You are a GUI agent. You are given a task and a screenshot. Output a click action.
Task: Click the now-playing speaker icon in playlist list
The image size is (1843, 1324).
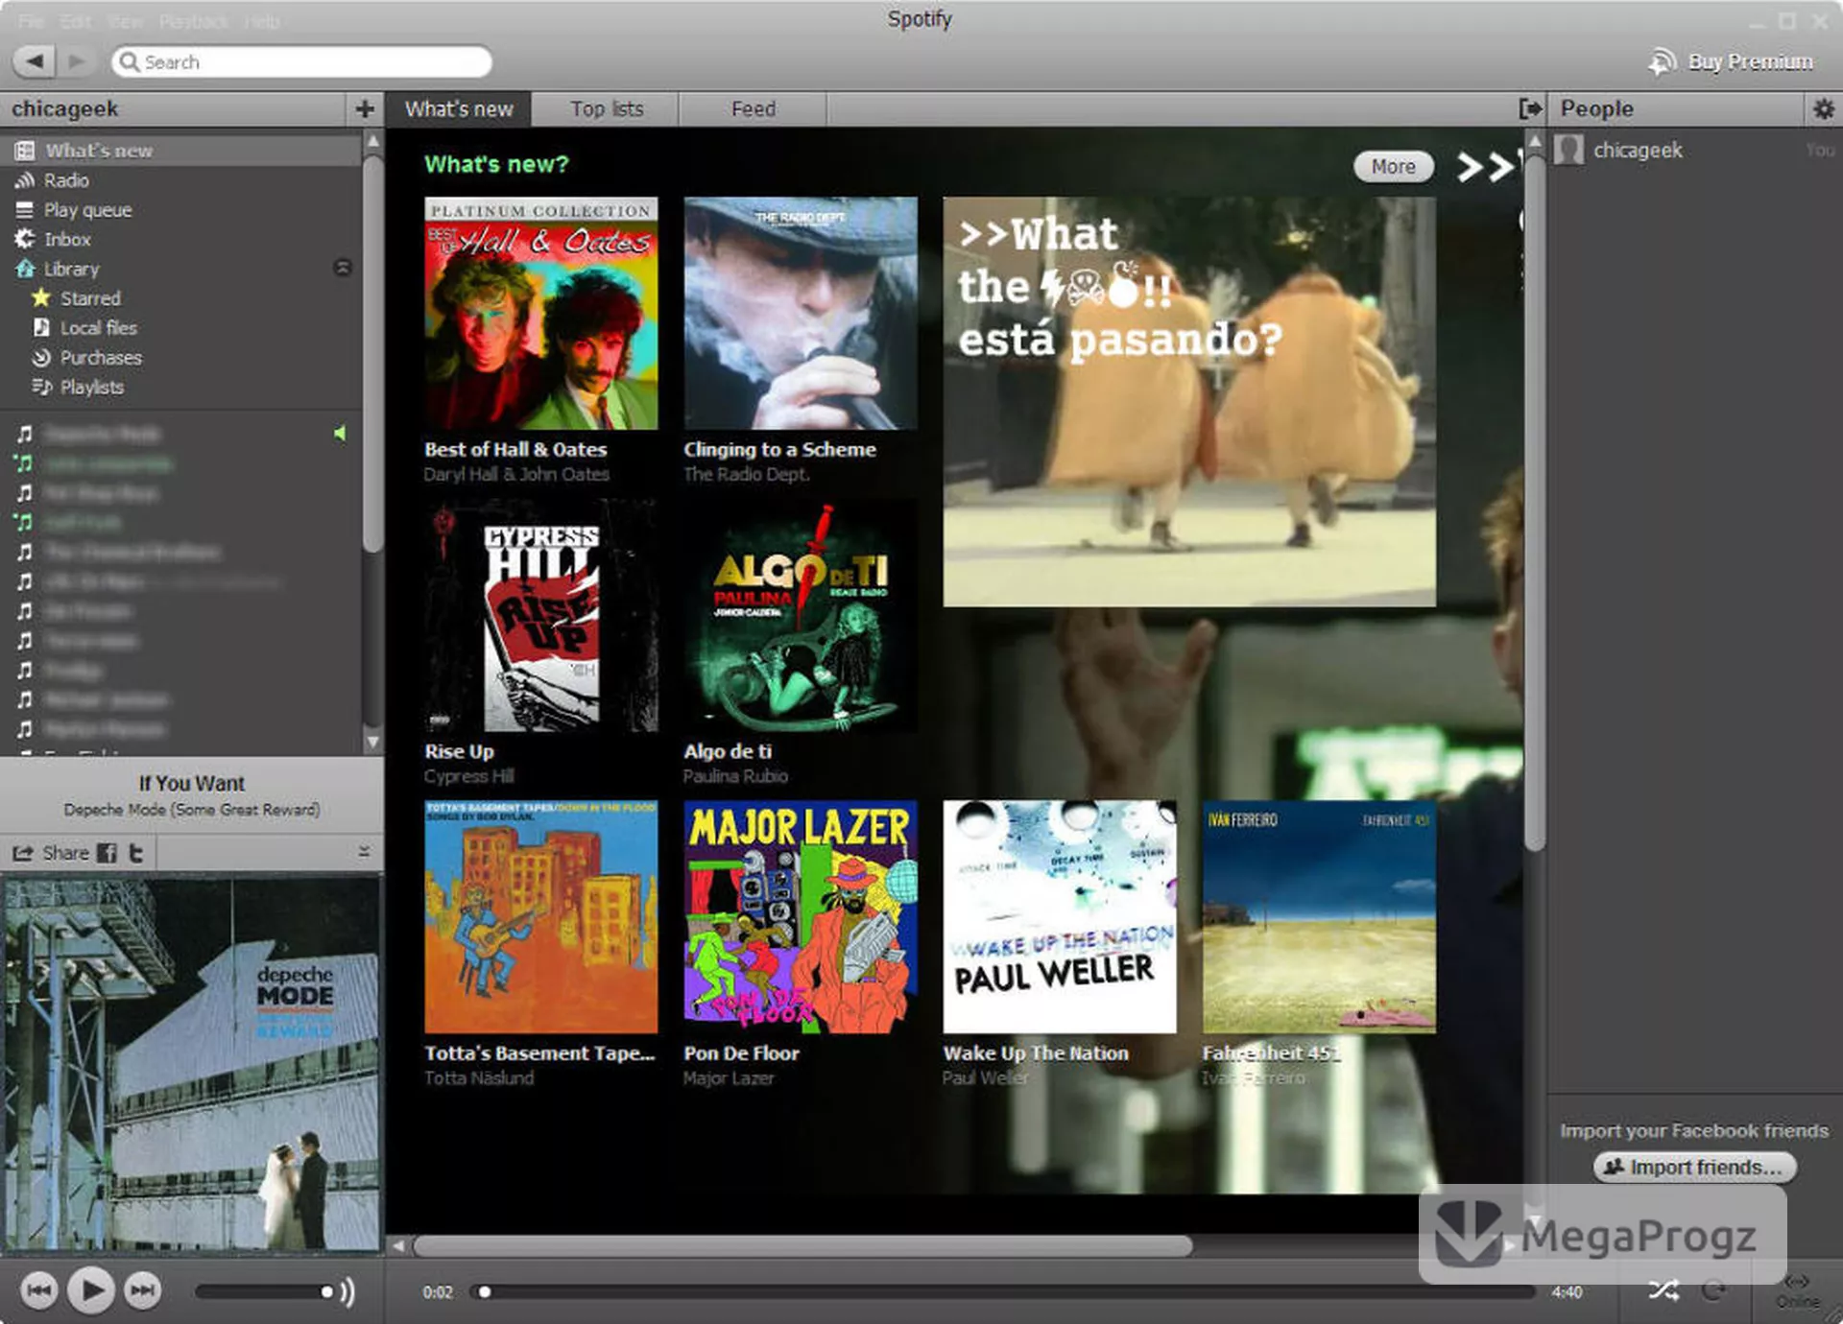coord(340,434)
